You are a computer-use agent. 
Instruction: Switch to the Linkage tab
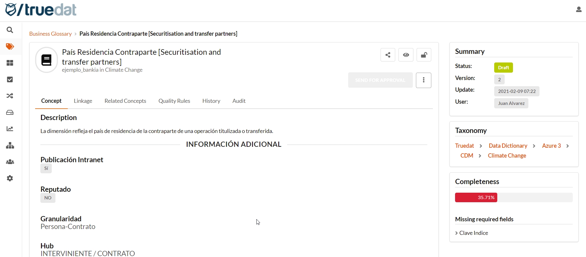tap(83, 101)
